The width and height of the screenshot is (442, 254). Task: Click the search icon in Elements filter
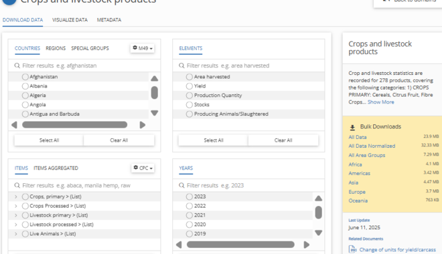click(x=181, y=66)
